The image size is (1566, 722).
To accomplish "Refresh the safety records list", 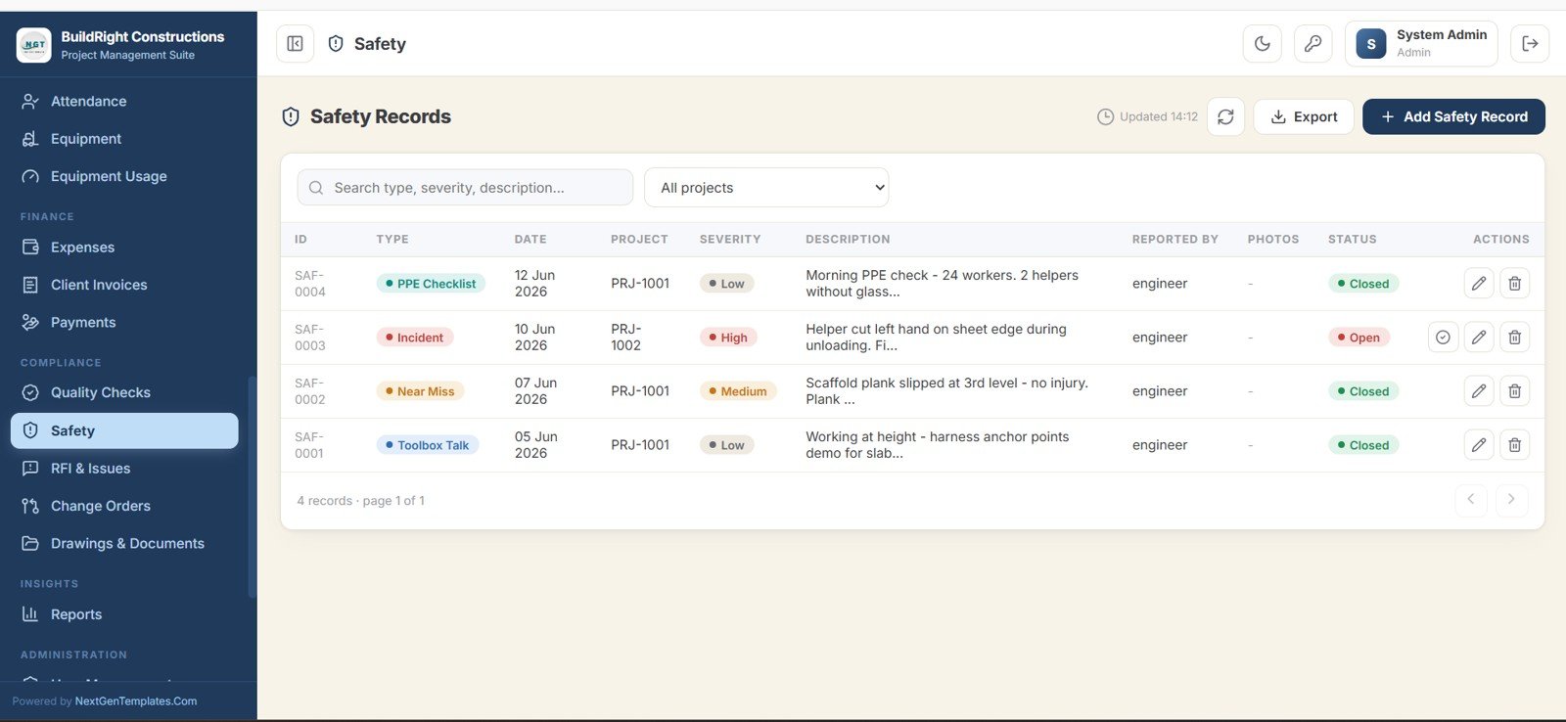I will click(x=1225, y=116).
